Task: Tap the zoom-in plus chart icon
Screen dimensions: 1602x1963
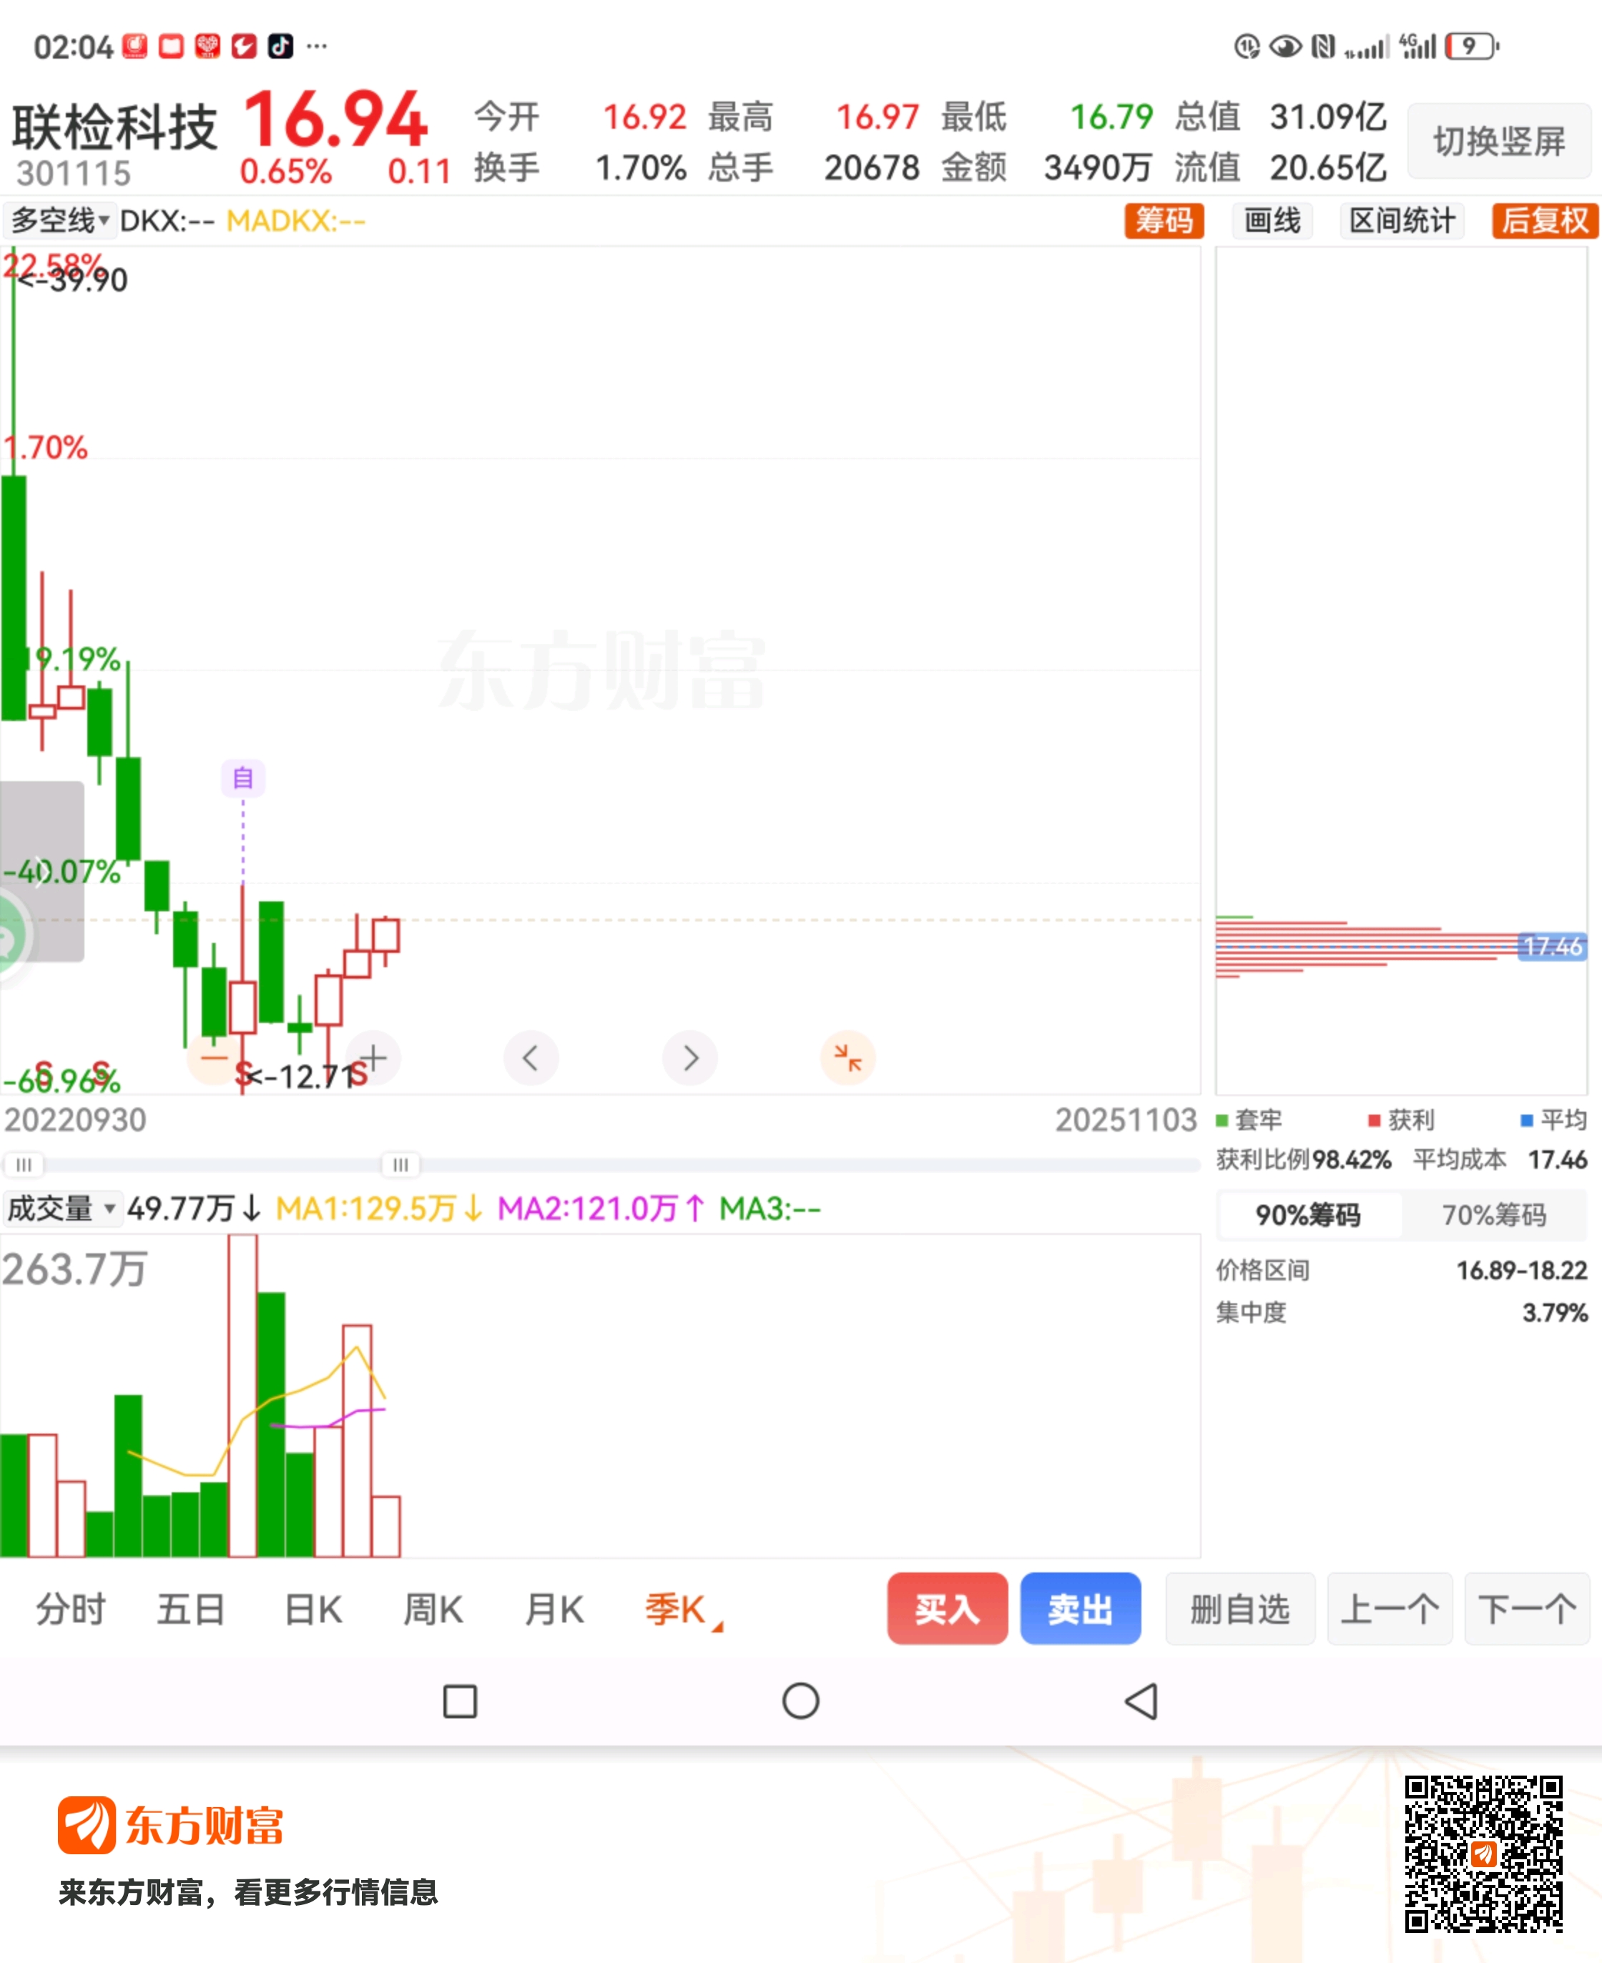Action: click(373, 1057)
